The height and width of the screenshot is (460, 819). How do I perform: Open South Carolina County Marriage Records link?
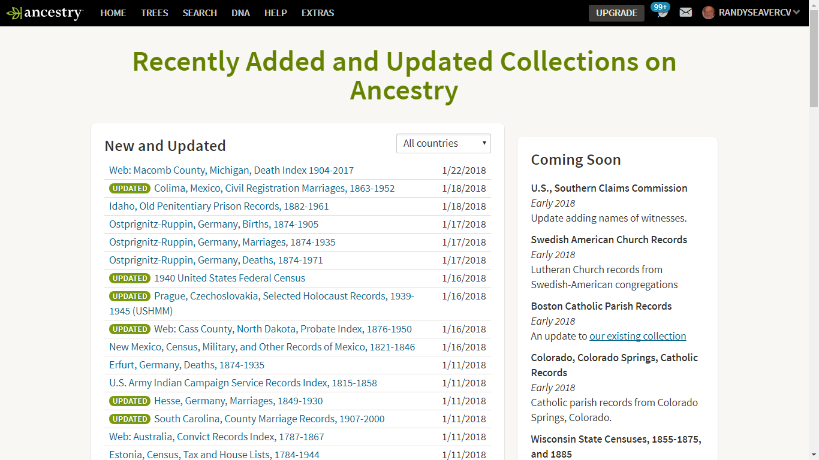coord(269,419)
